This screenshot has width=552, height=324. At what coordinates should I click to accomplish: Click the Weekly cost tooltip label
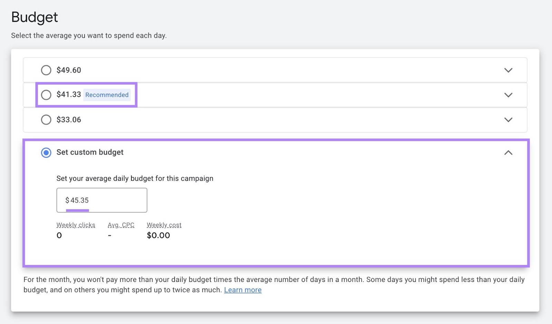pos(164,225)
